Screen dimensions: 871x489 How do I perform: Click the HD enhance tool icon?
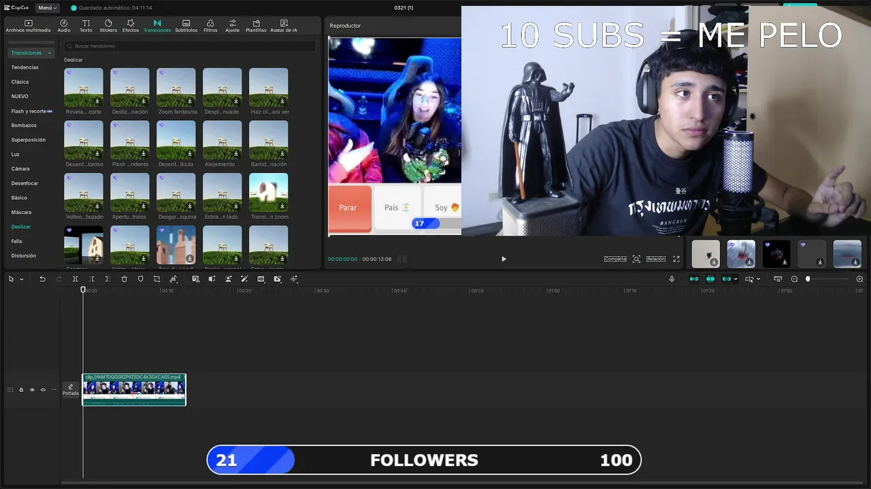261,279
